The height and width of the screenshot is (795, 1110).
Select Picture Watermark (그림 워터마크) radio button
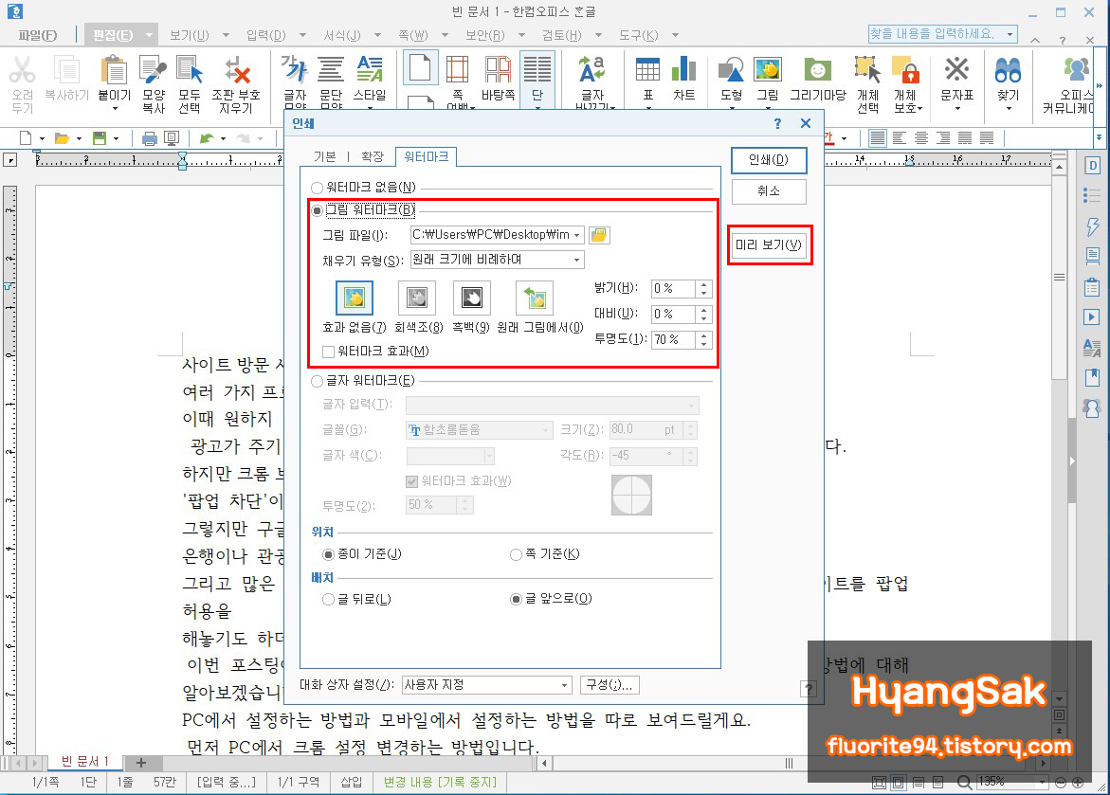318,211
